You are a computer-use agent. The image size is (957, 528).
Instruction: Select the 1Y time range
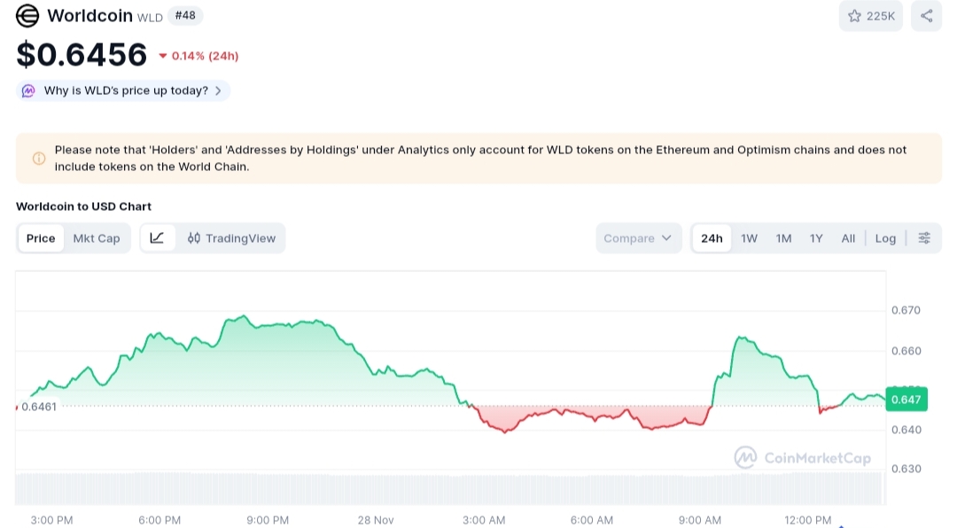click(x=816, y=238)
